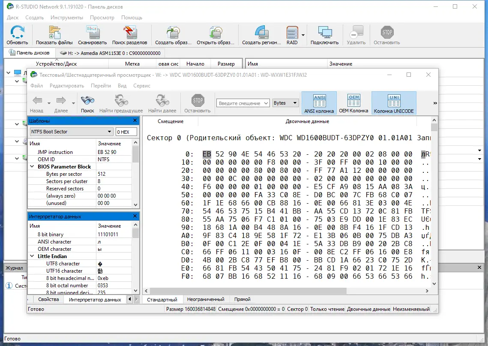Screen dimensions: 488x346
Task: Click Templates list scroll-down arrow
Action: (135, 205)
